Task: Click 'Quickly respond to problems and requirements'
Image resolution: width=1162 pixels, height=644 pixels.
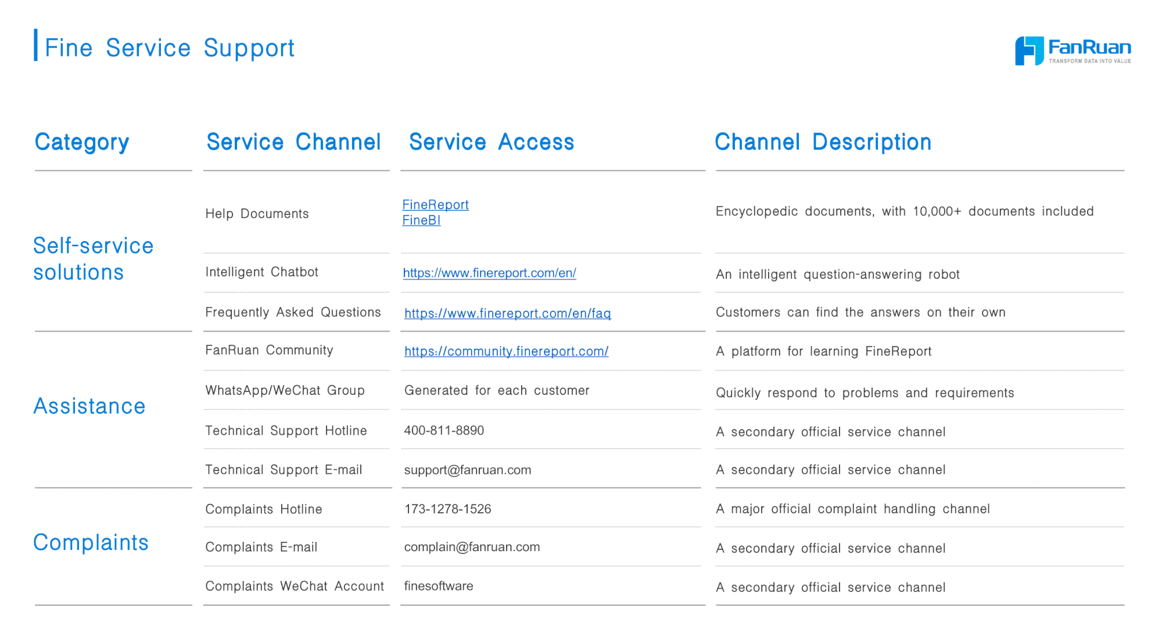Action: point(865,393)
